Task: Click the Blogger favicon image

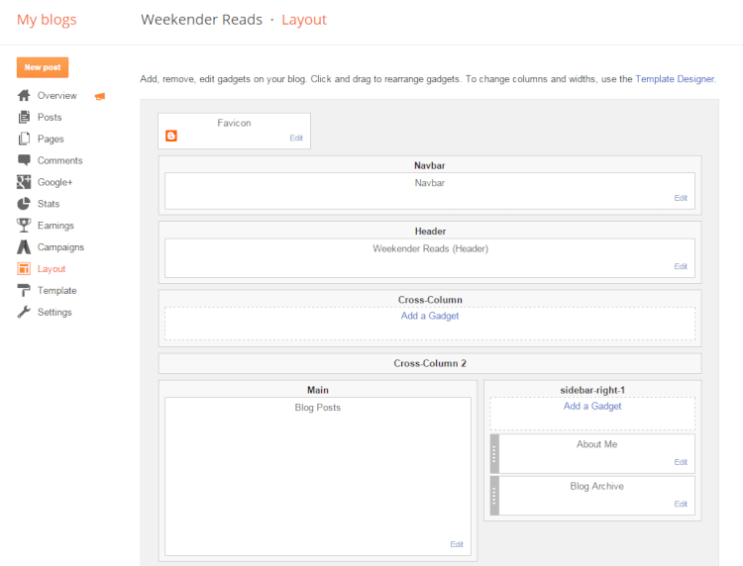Action: point(171,136)
